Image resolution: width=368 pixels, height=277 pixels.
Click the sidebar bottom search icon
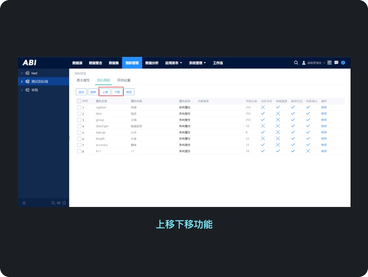pos(53,203)
